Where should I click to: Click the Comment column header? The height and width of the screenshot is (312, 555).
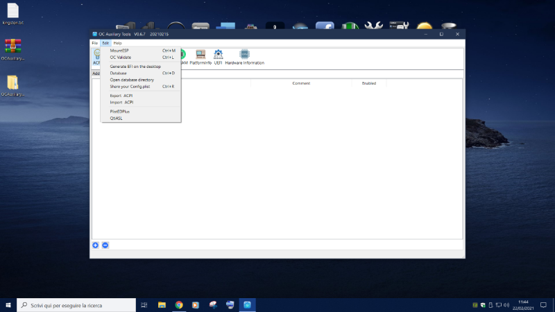tap(301, 83)
